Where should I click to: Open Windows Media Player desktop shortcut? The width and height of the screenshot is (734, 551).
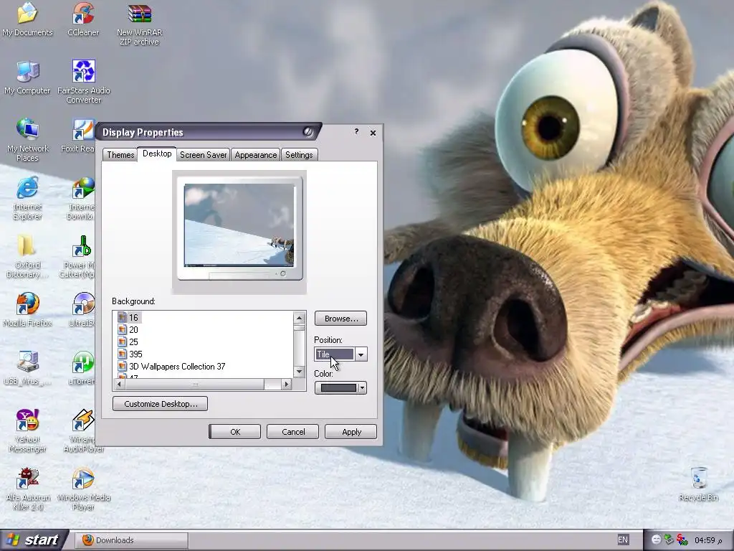click(83, 489)
